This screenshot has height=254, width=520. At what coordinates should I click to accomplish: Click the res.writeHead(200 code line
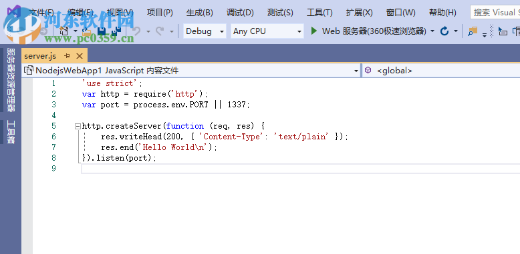tap(225, 136)
